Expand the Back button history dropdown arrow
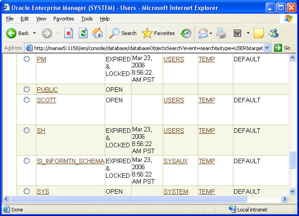The image size is (299, 216). coord(35,33)
